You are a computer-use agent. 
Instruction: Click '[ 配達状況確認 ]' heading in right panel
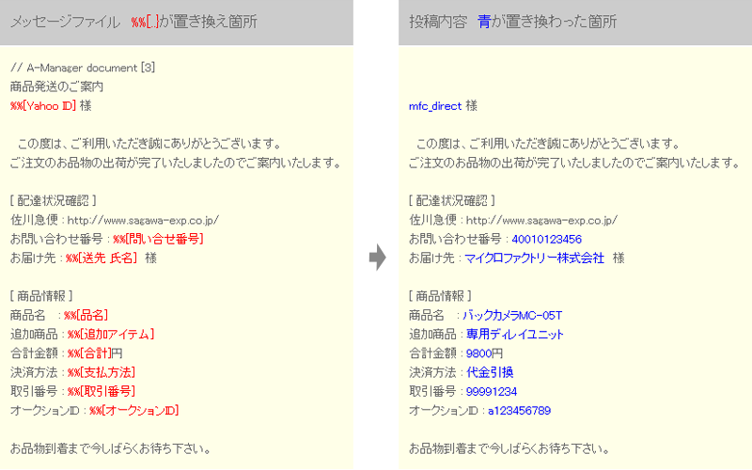452,201
